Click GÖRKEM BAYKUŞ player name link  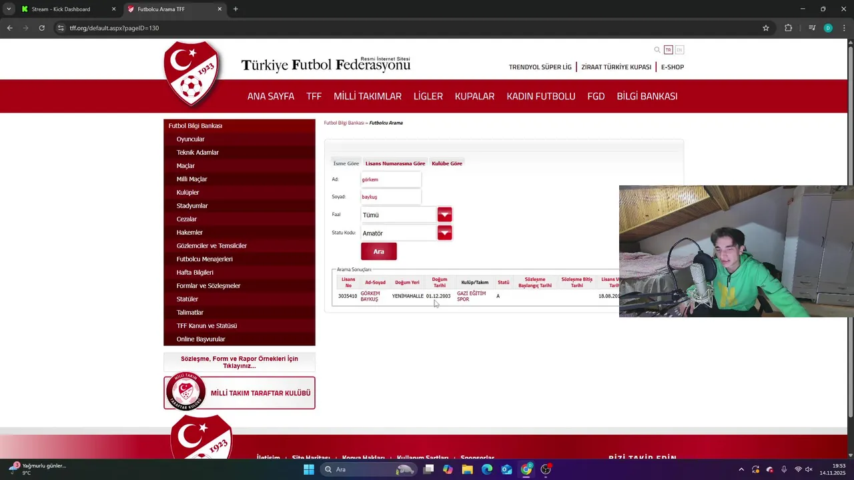coord(370,296)
